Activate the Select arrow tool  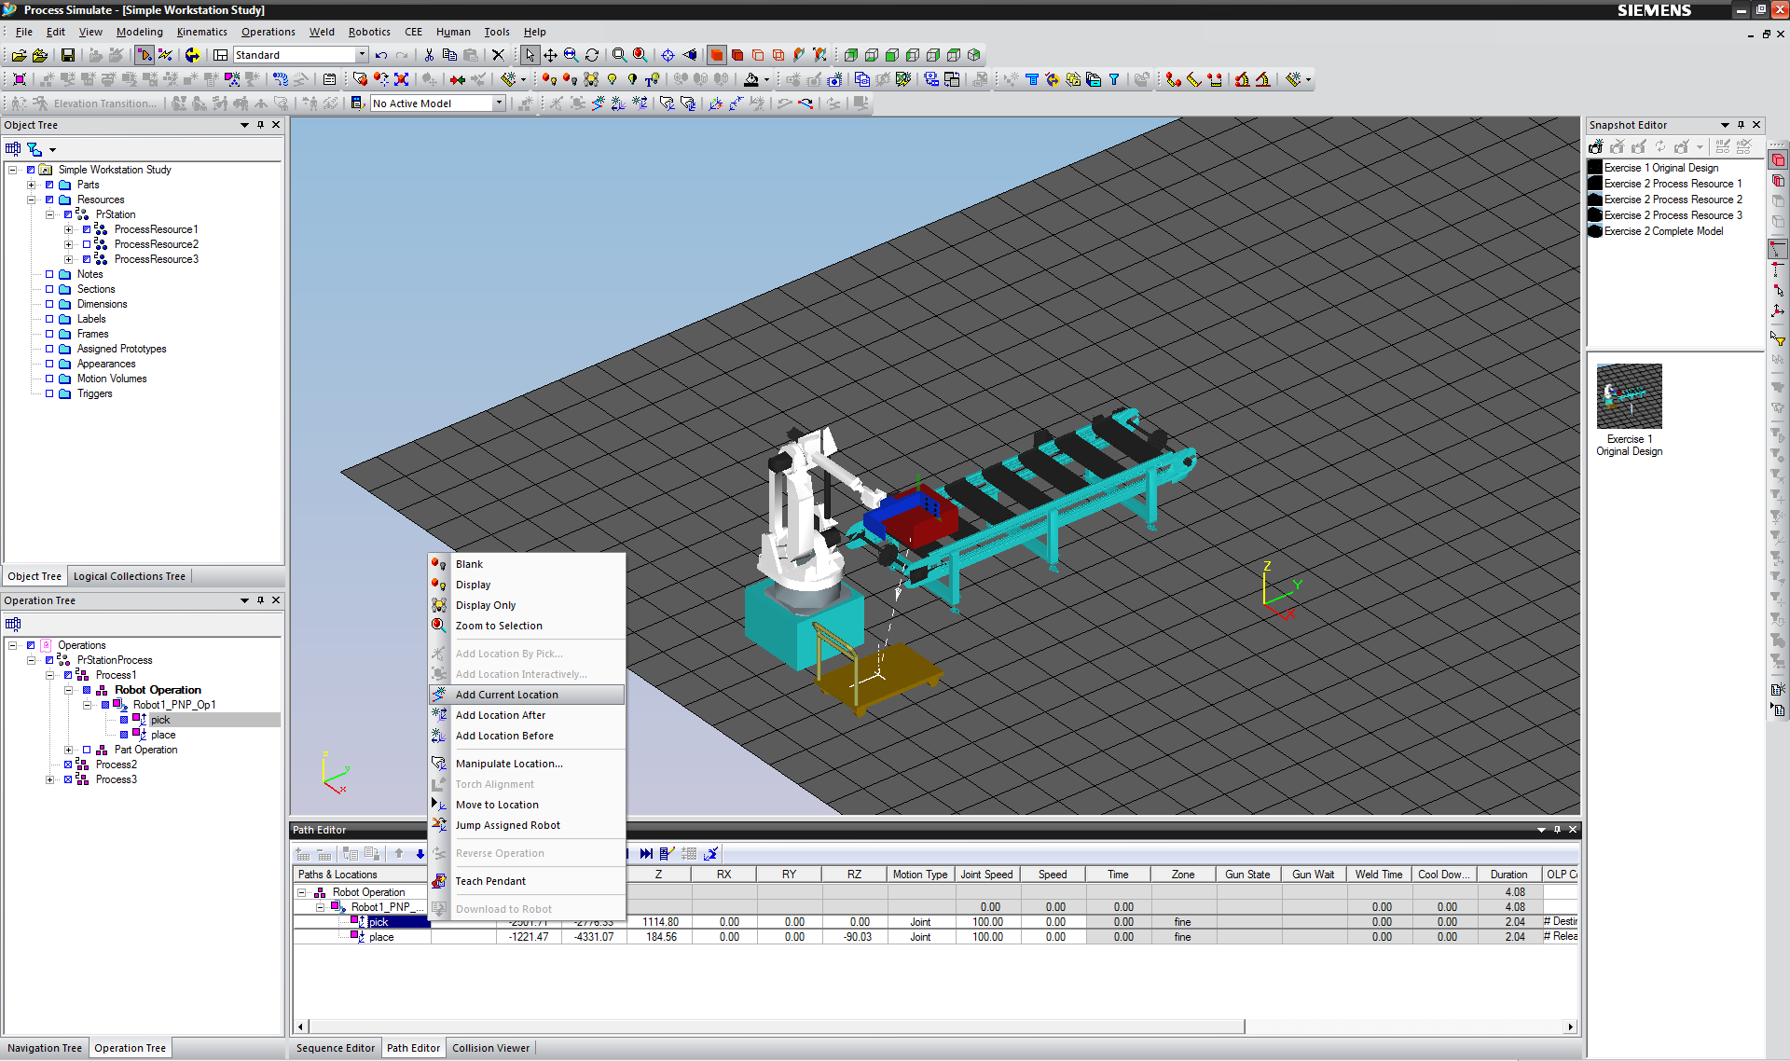pos(530,55)
